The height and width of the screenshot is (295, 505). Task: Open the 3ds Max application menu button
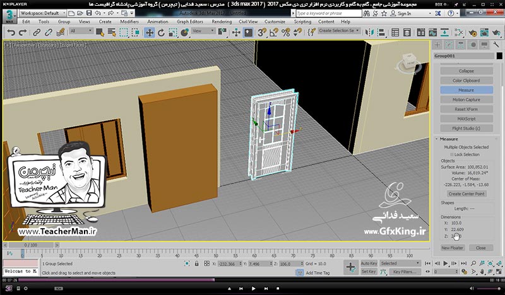[9, 16]
